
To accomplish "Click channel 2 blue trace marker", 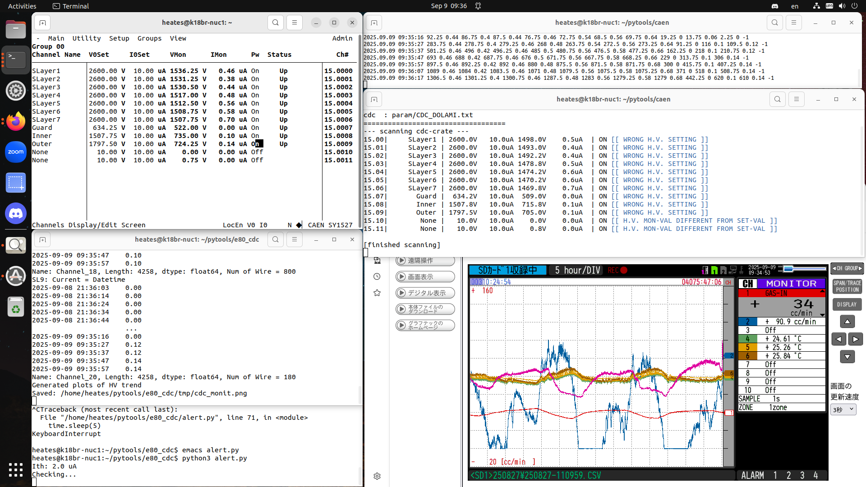I will pyautogui.click(x=729, y=356).
